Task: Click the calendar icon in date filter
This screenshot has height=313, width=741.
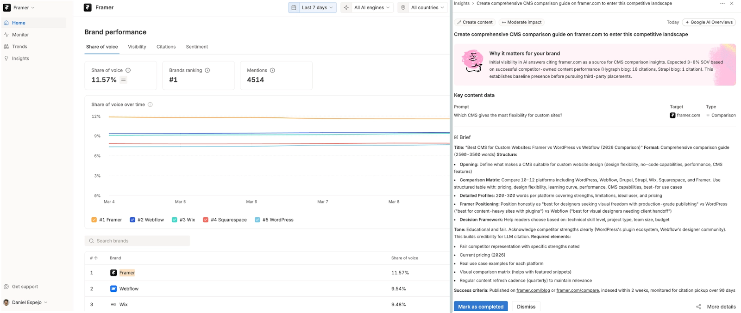Action: coord(294,7)
